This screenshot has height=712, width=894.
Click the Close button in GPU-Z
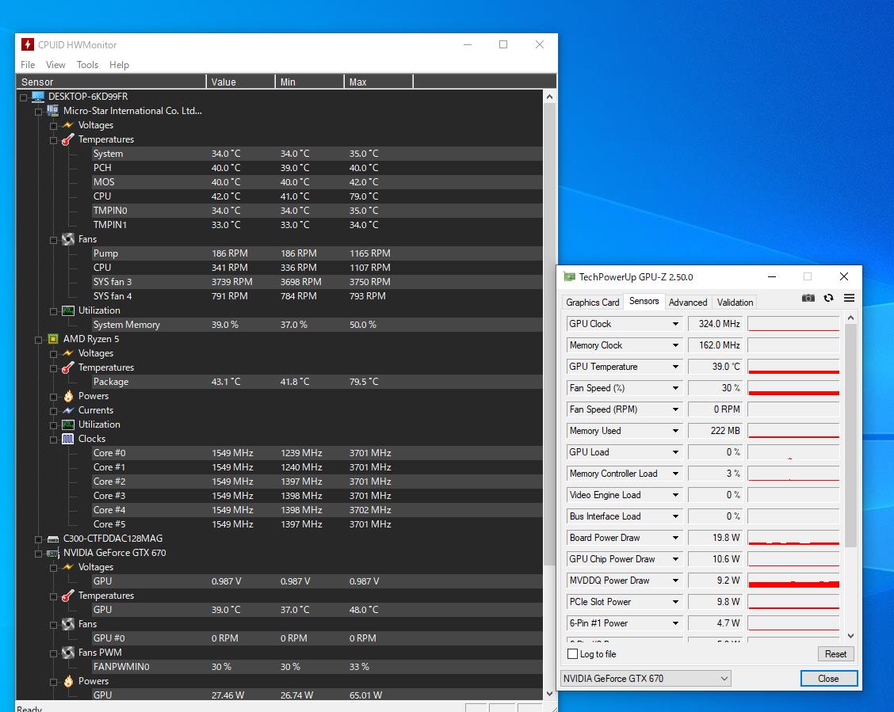click(828, 679)
